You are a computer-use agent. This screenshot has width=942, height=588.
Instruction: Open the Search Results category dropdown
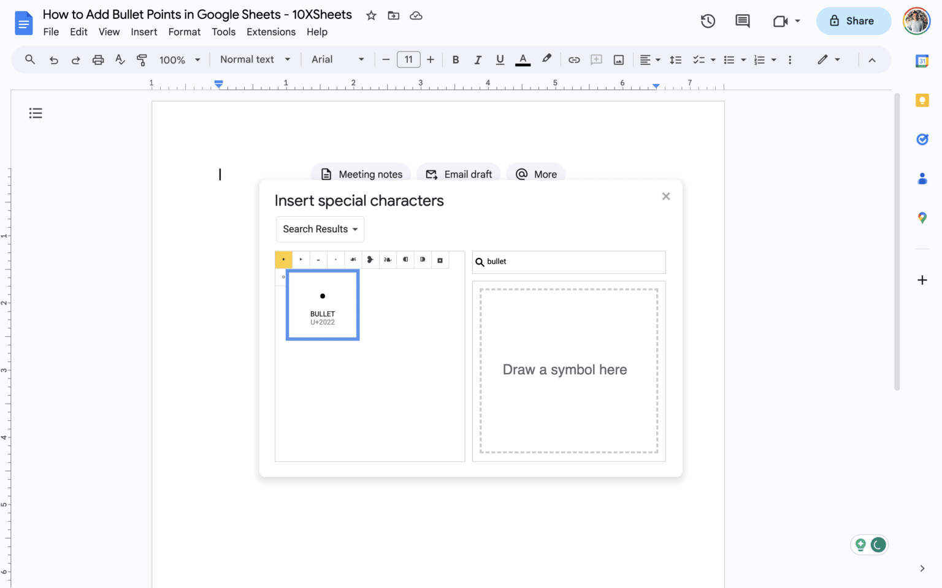click(x=320, y=229)
